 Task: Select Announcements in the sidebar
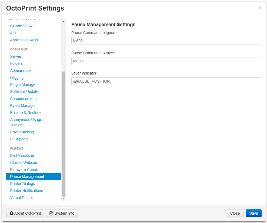pos(24,99)
